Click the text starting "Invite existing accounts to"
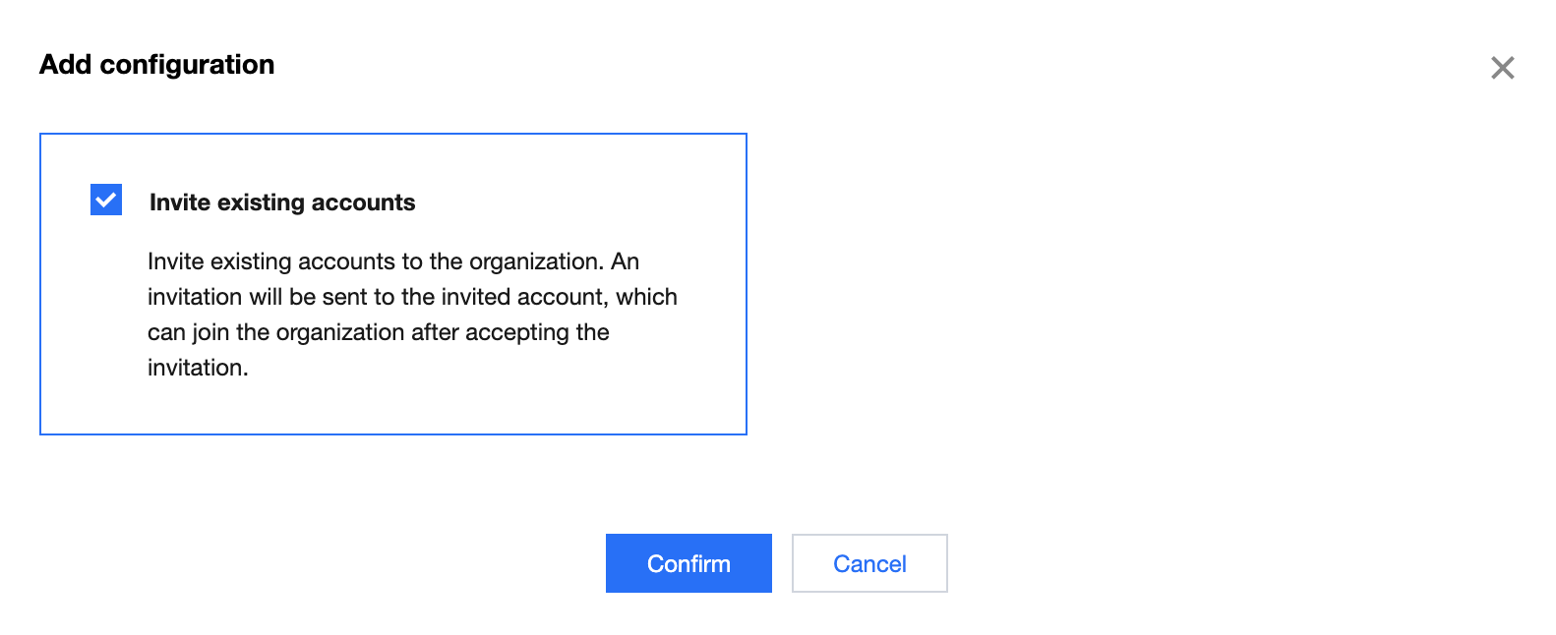 pos(393,261)
